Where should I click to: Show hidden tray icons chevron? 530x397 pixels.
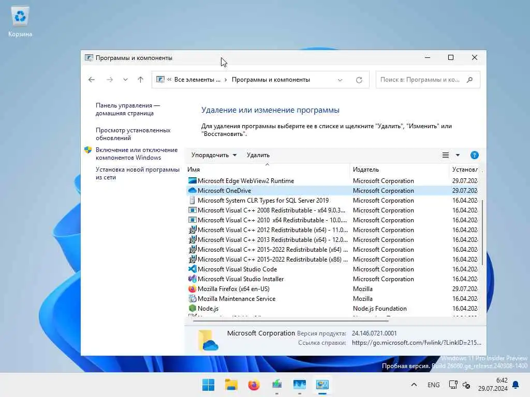pos(414,385)
